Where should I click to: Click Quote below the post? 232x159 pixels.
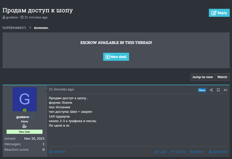178,152
